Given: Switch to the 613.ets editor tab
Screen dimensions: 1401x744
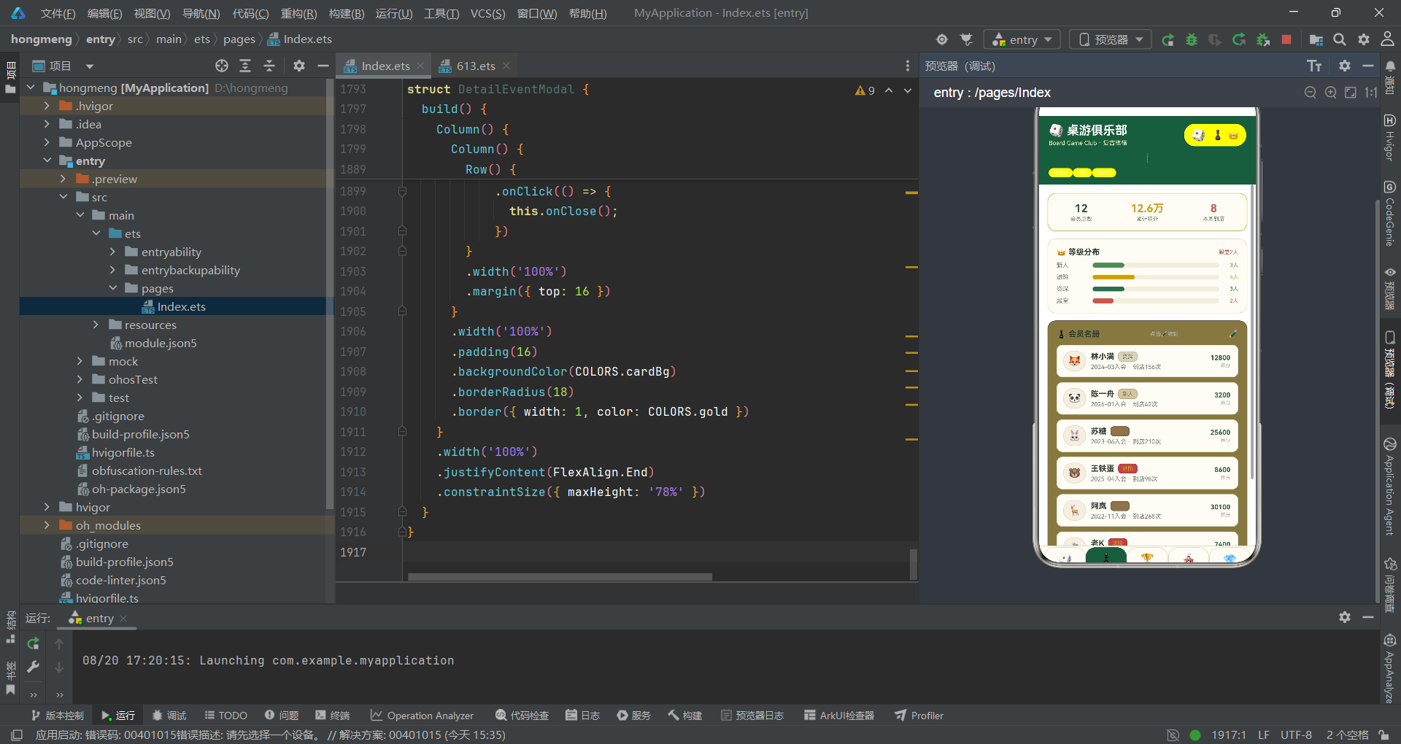Looking at the screenshot, I should (475, 66).
